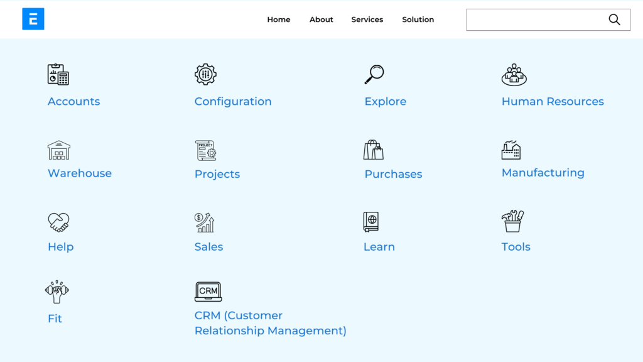
Task: Open the Sales chart icon
Action: [203, 222]
